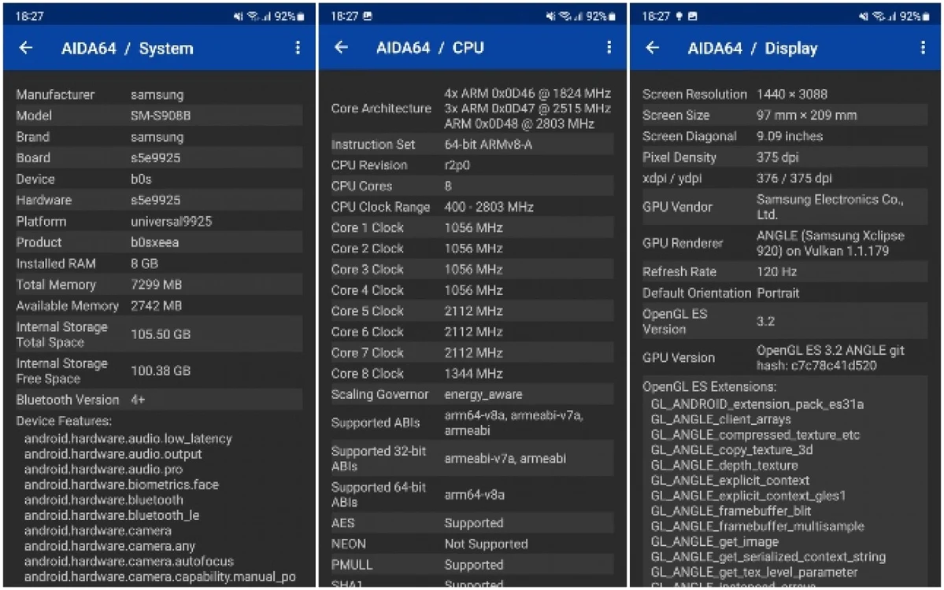The height and width of the screenshot is (590, 944).
Task: Open overflow menu on System screen
Action: tap(298, 48)
